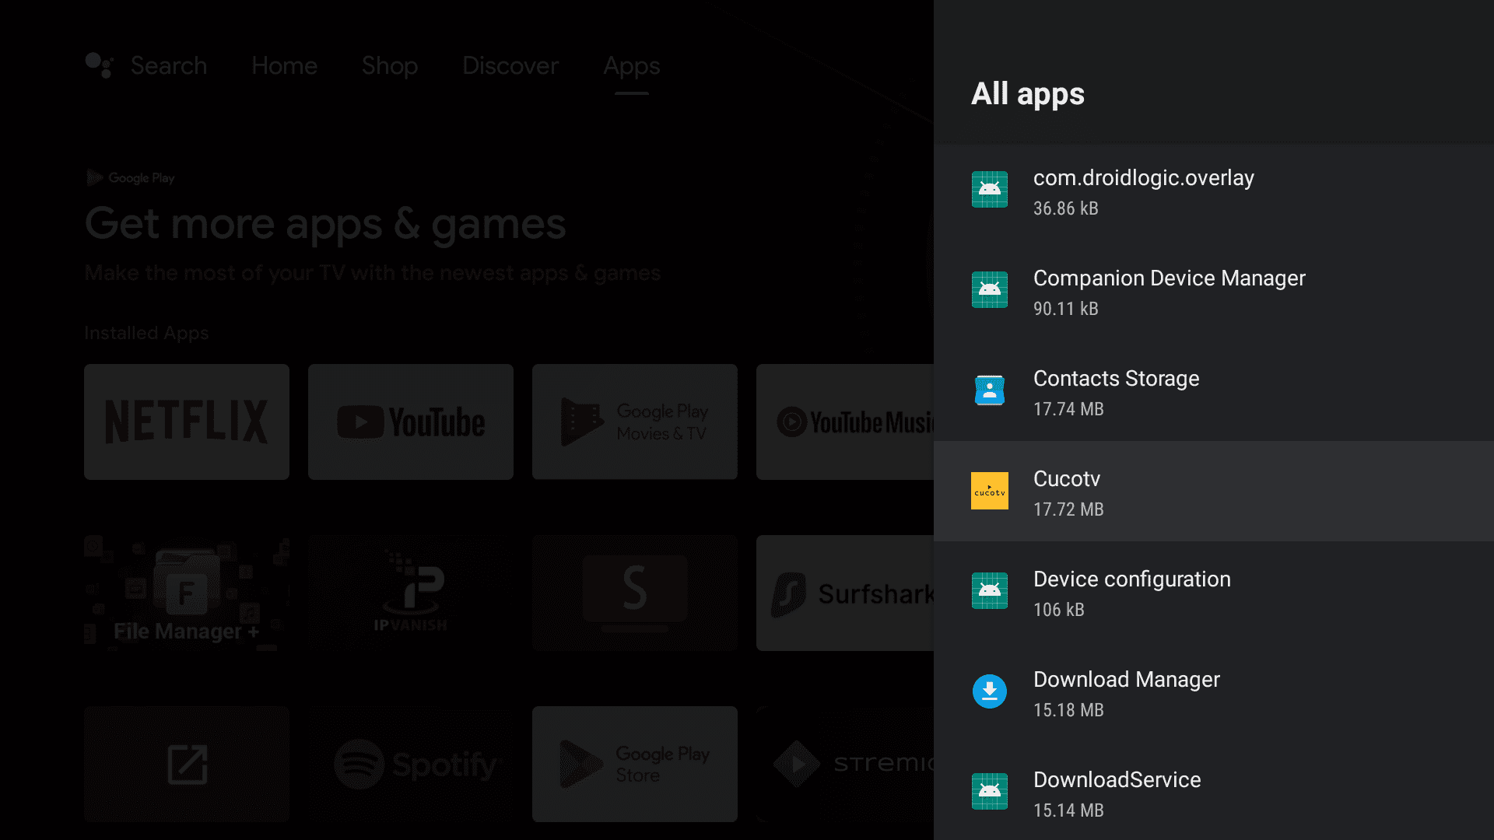Launch the Netflix app tile
This screenshot has height=840, width=1494.
point(187,422)
